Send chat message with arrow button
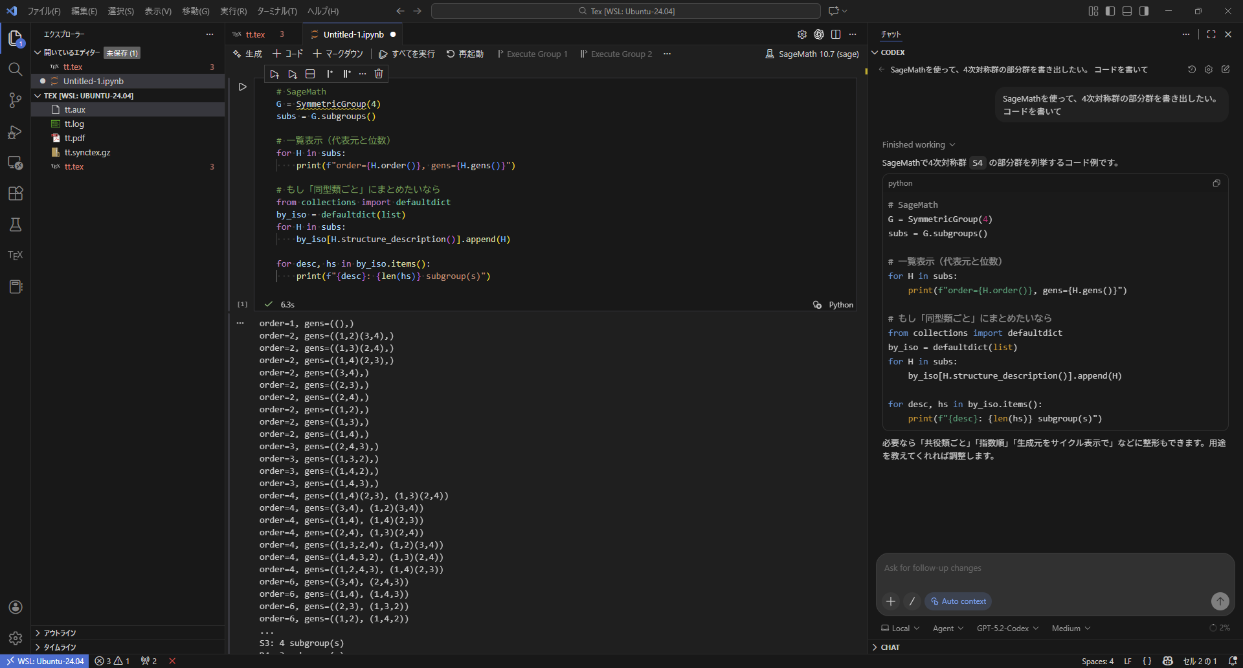 pos(1220,601)
